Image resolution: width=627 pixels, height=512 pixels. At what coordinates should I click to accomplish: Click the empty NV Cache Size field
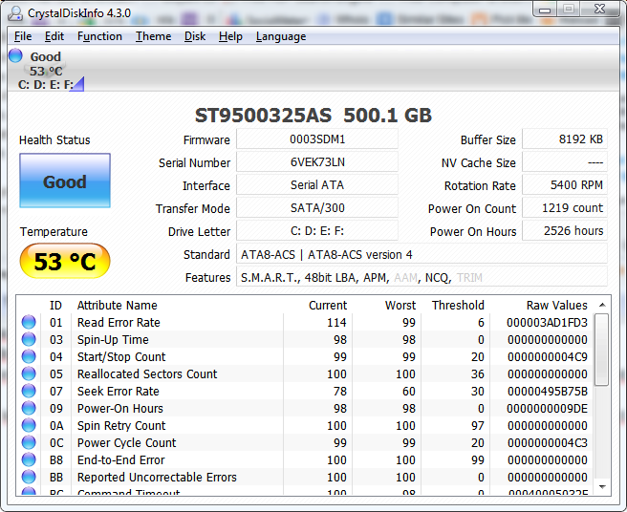[565, 161]
